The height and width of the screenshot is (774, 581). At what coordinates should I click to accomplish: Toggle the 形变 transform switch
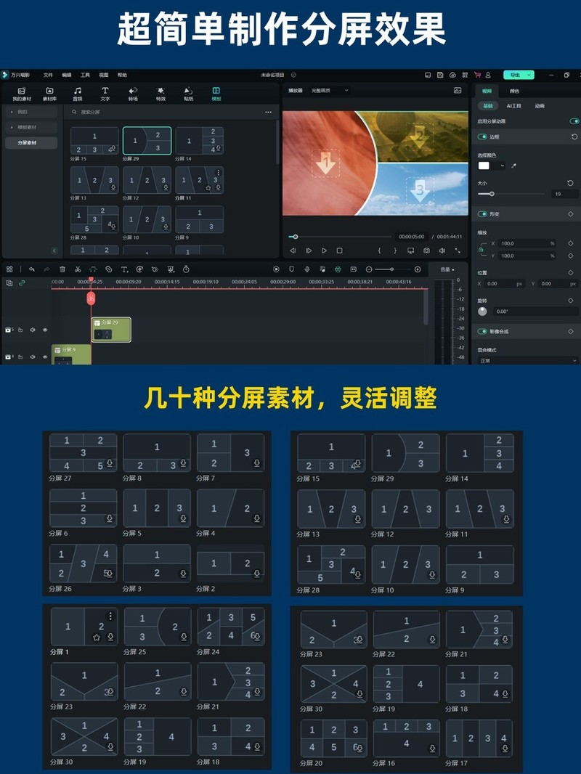[x=482, y=213]
